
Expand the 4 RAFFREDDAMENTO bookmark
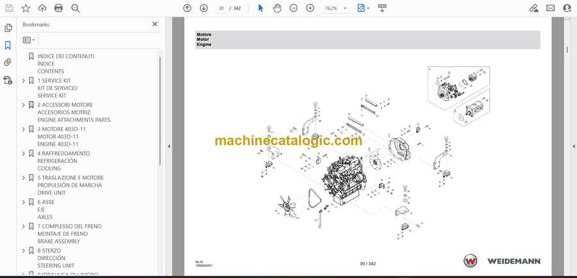pos(24,153)
